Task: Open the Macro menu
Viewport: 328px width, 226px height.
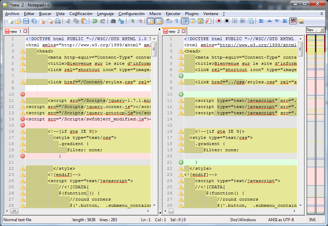Action: [155, 14]
